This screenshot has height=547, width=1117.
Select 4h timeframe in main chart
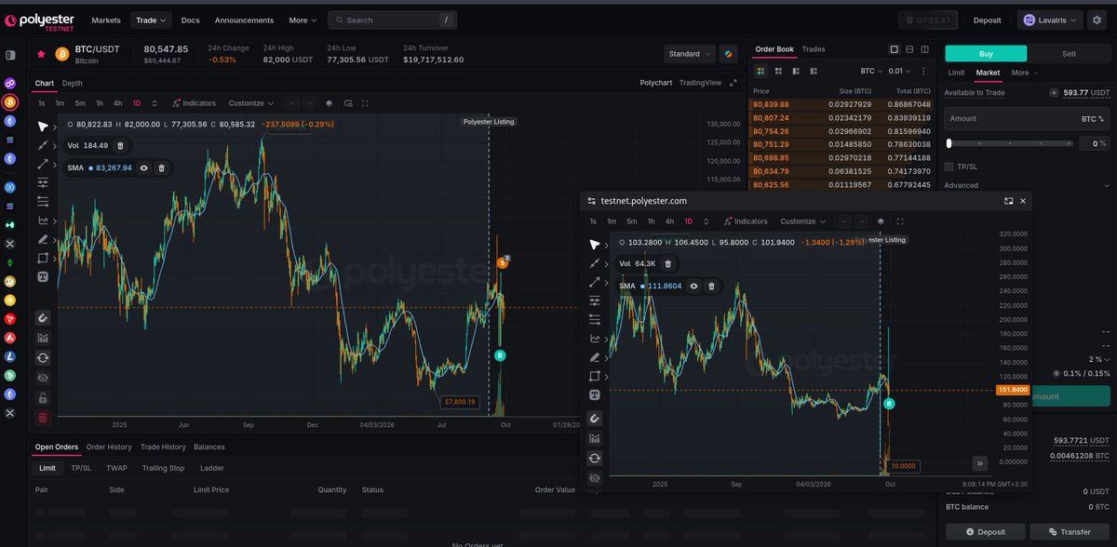[x=118, y=103]
